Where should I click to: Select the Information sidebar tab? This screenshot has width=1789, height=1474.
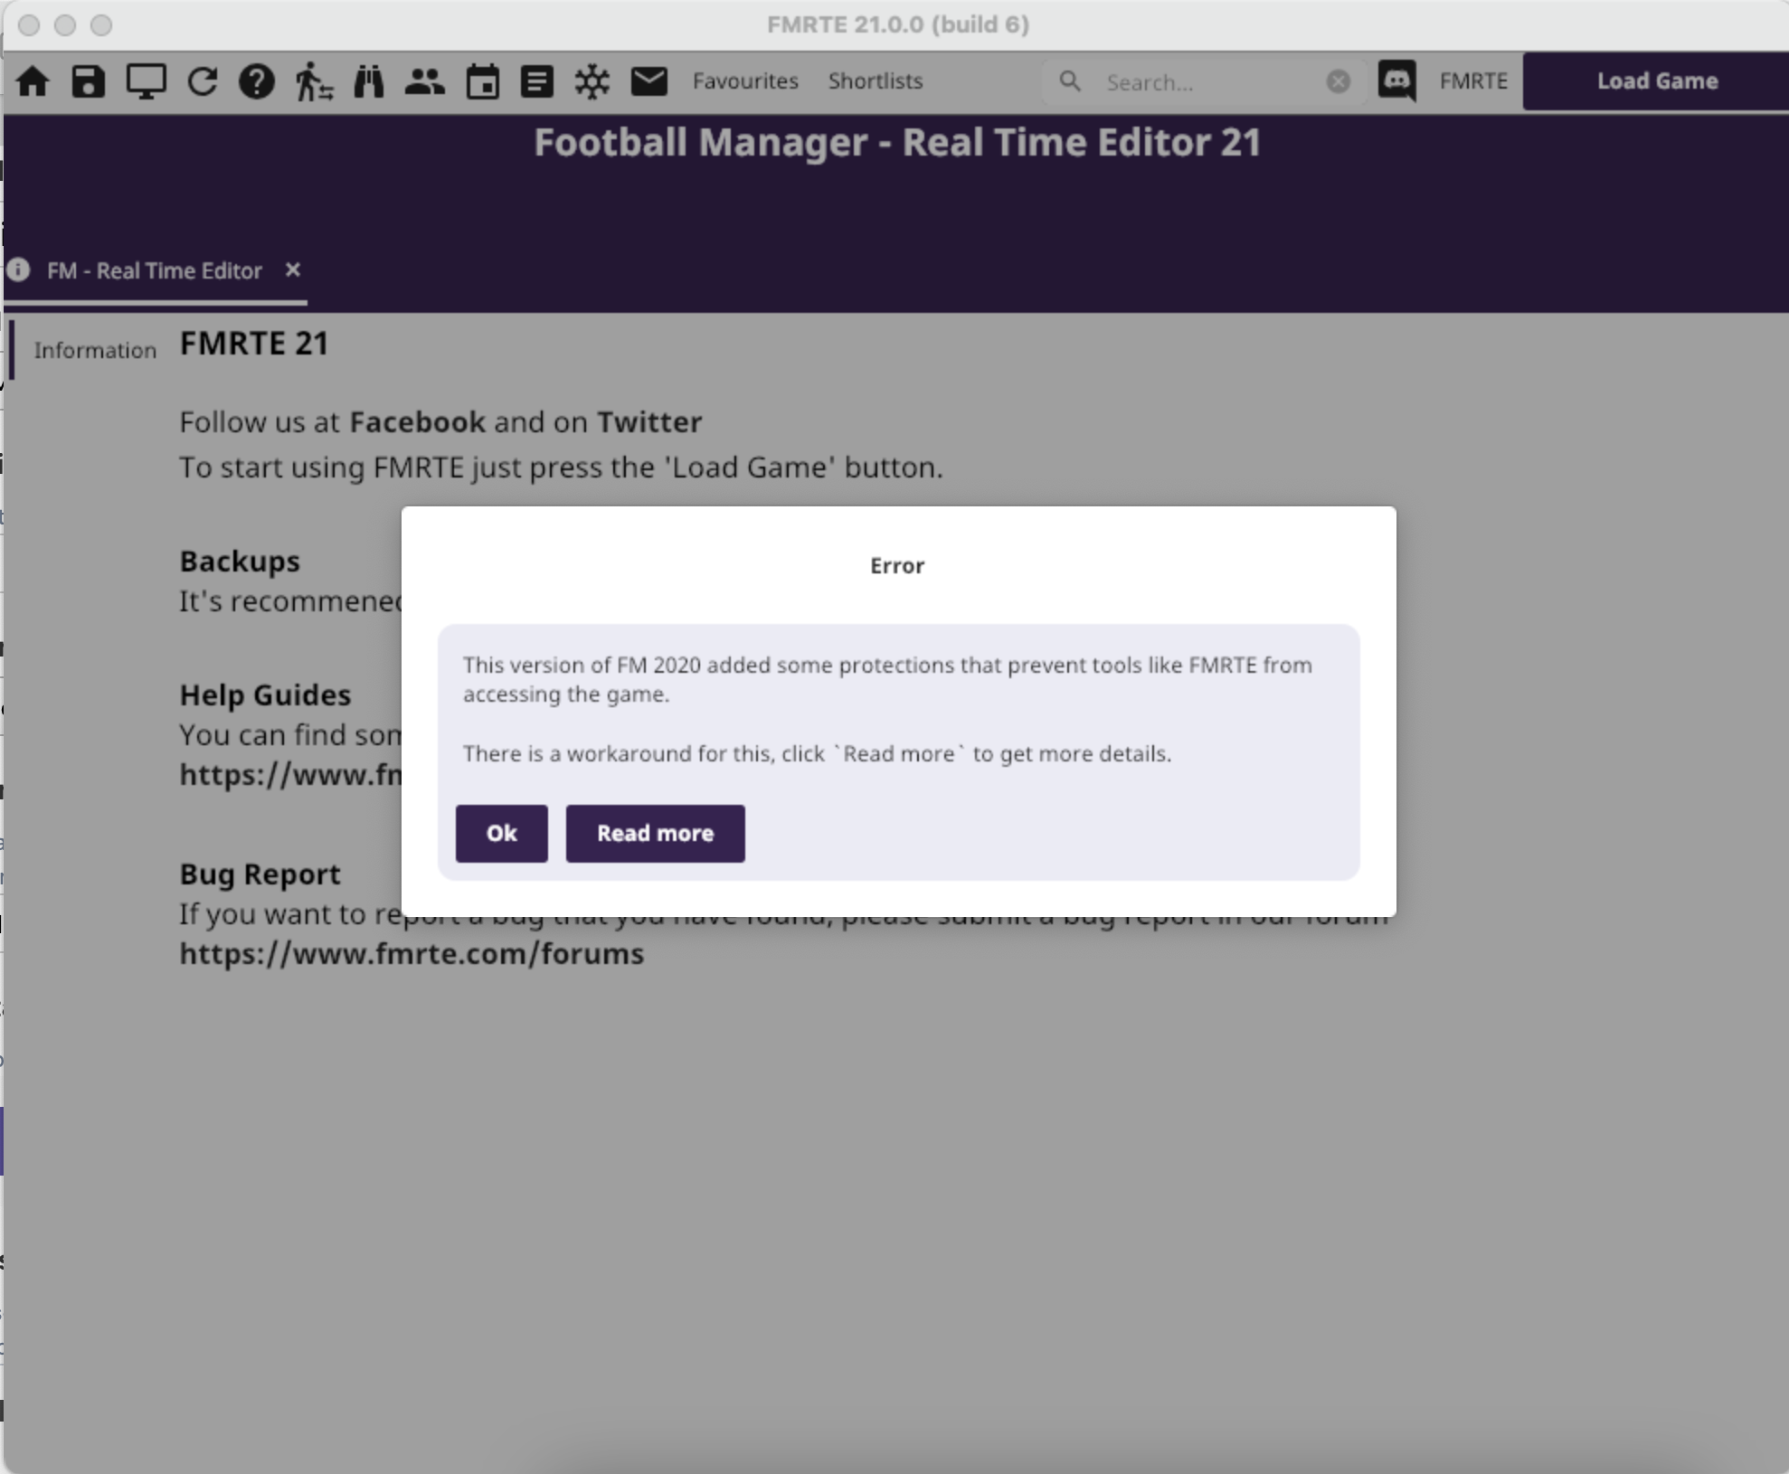click(95, 351)
